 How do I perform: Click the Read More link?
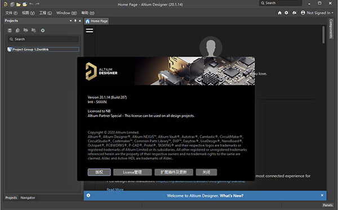[115, 189]
